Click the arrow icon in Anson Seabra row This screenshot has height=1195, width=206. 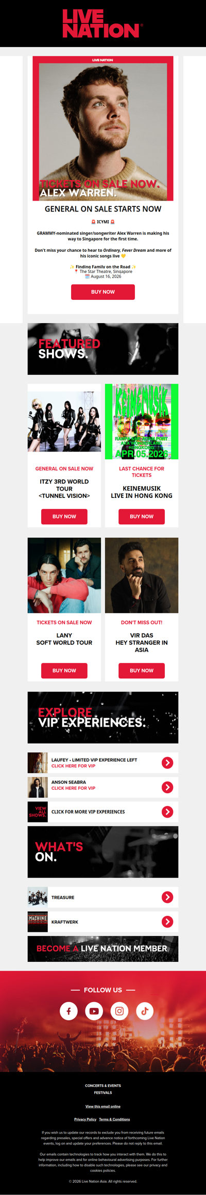[x=167, y=787]
